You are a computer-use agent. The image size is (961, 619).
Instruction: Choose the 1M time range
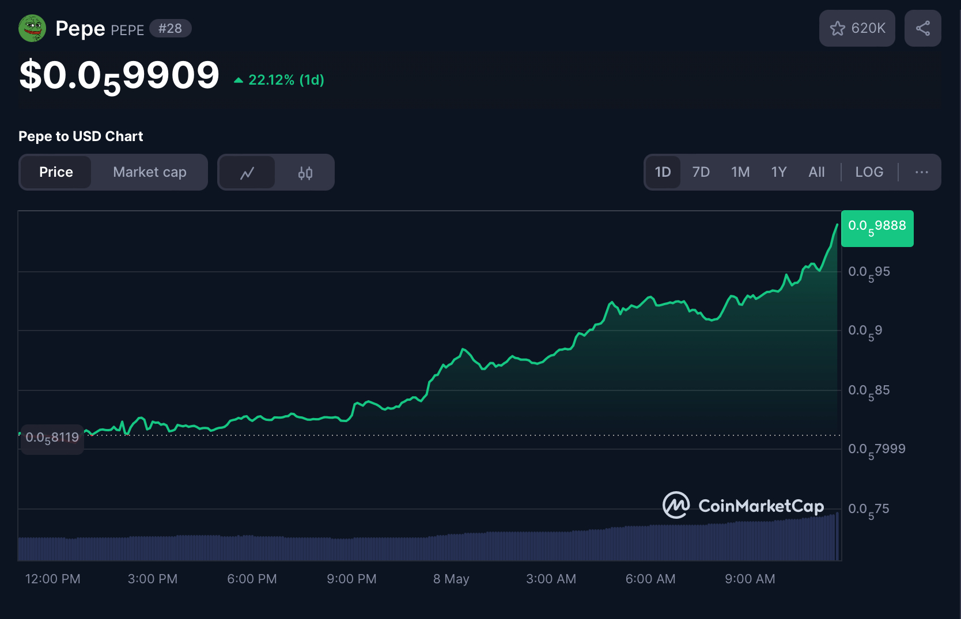click(740, 172)
